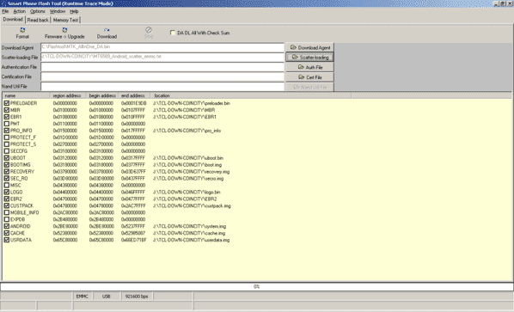This screenshot has width=514, height=312.
Task: Click the 0% progress bar
Action: tap(257, 286)
